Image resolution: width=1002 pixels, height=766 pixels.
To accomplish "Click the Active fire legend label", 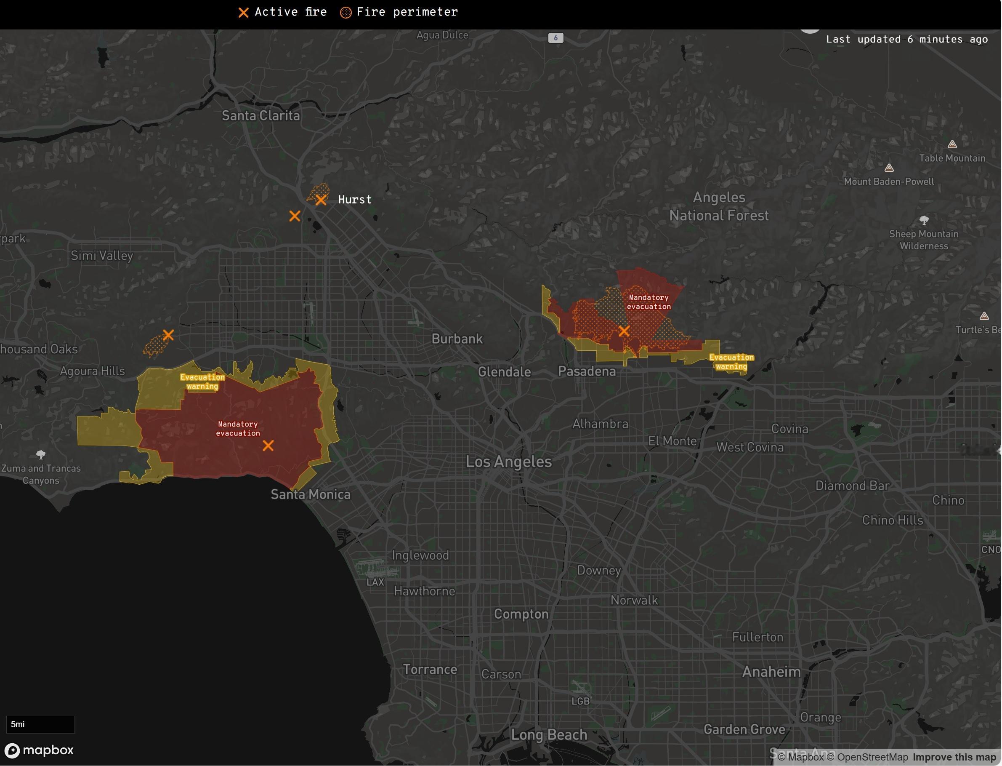I will point(291,12).
